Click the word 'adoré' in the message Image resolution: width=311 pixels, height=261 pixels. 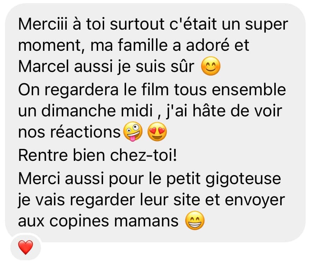[208, 45]
